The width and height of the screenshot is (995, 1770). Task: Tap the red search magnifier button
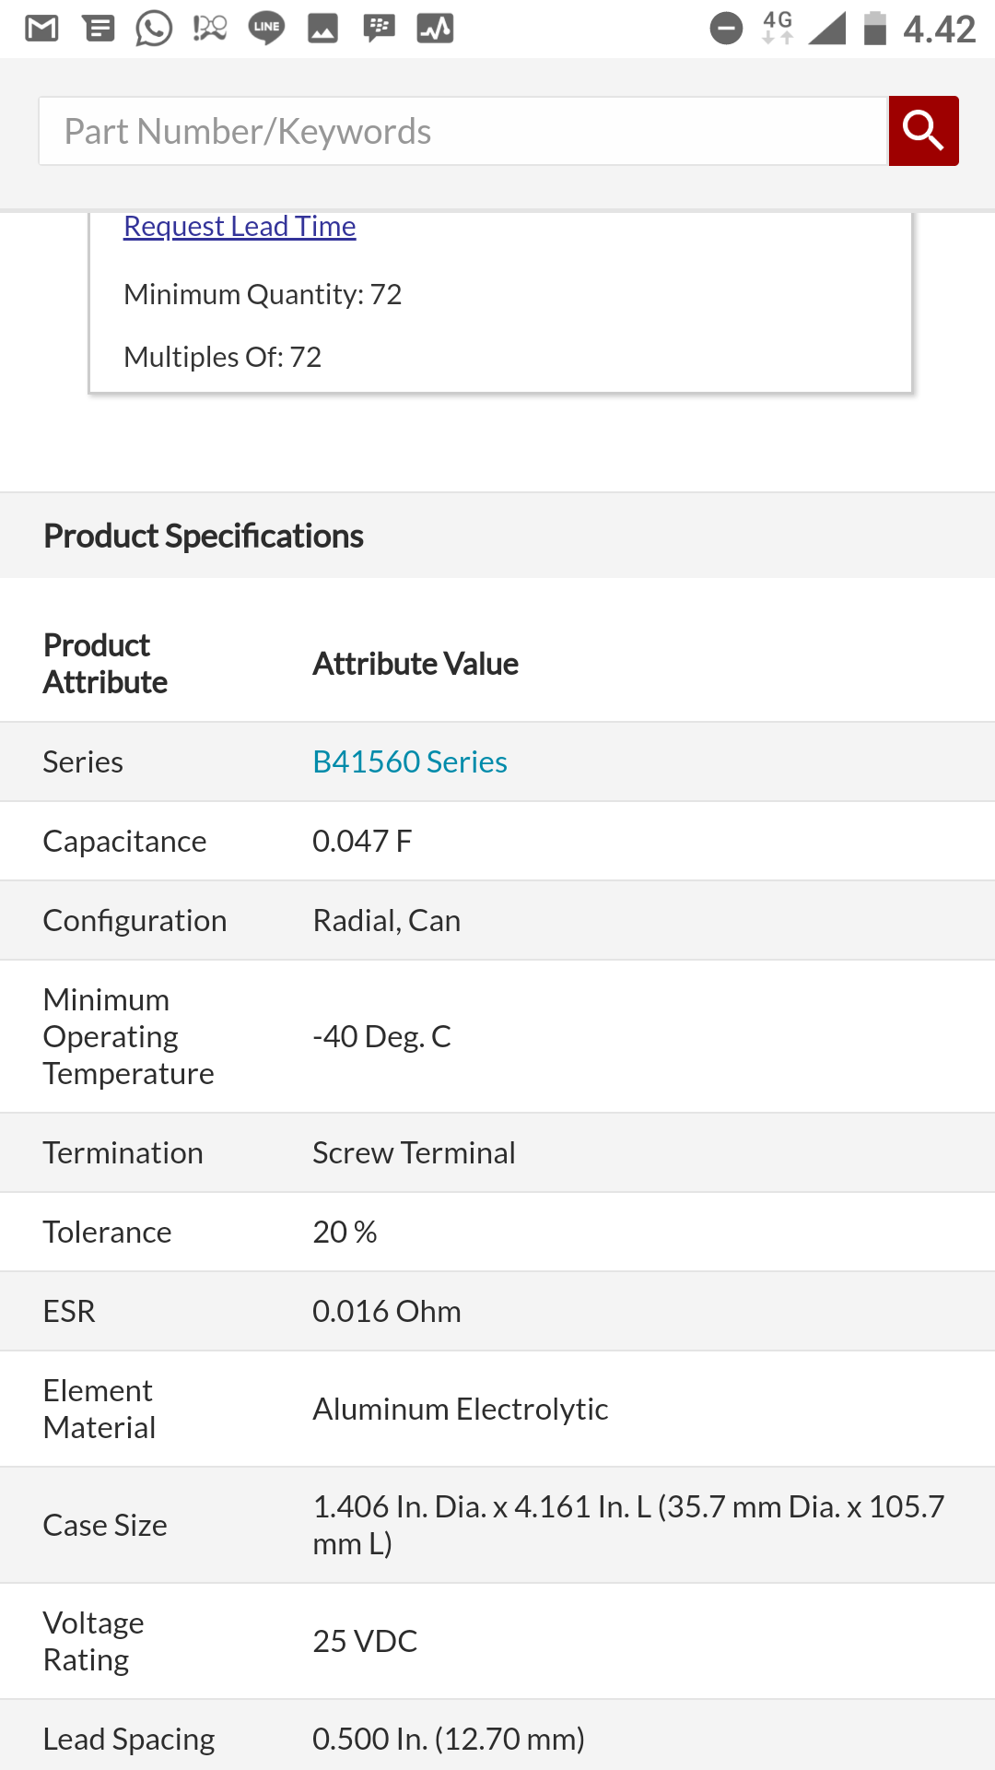pyautogui.click(x=923, y=131)
